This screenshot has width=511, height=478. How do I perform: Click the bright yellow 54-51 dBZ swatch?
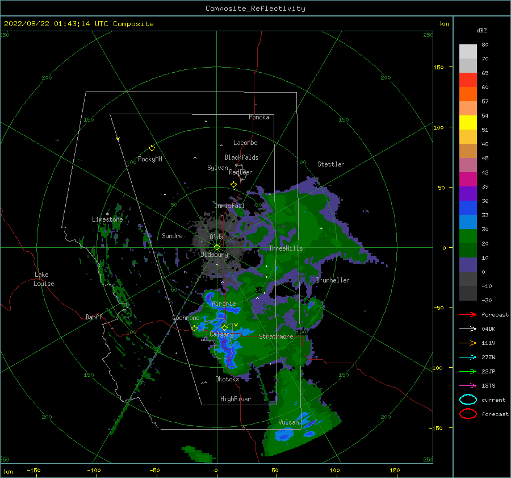(468, 123)
